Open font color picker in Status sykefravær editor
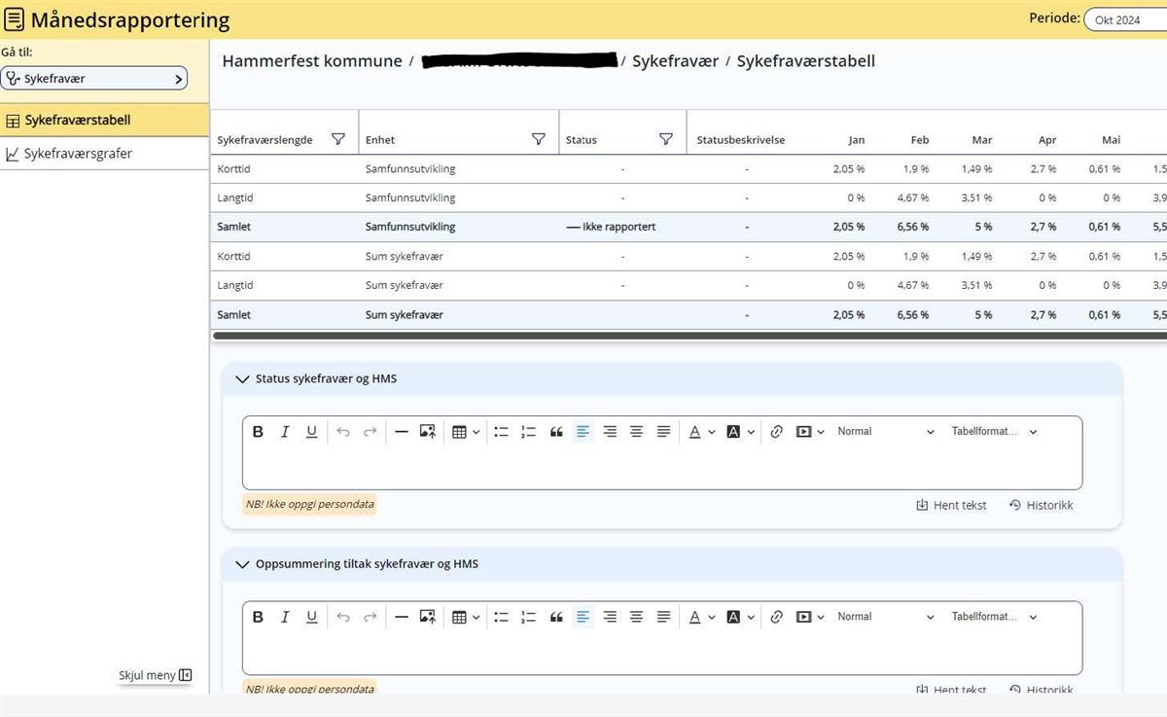The width and height of the screenshot is (1167, 717). 695,432
